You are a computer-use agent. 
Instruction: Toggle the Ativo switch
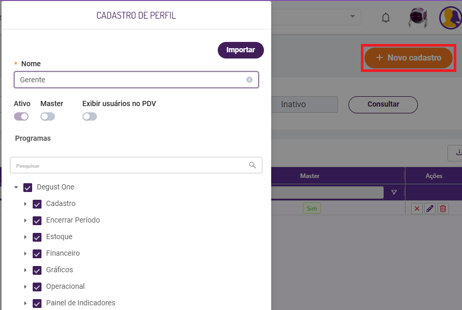coord(21,116)
